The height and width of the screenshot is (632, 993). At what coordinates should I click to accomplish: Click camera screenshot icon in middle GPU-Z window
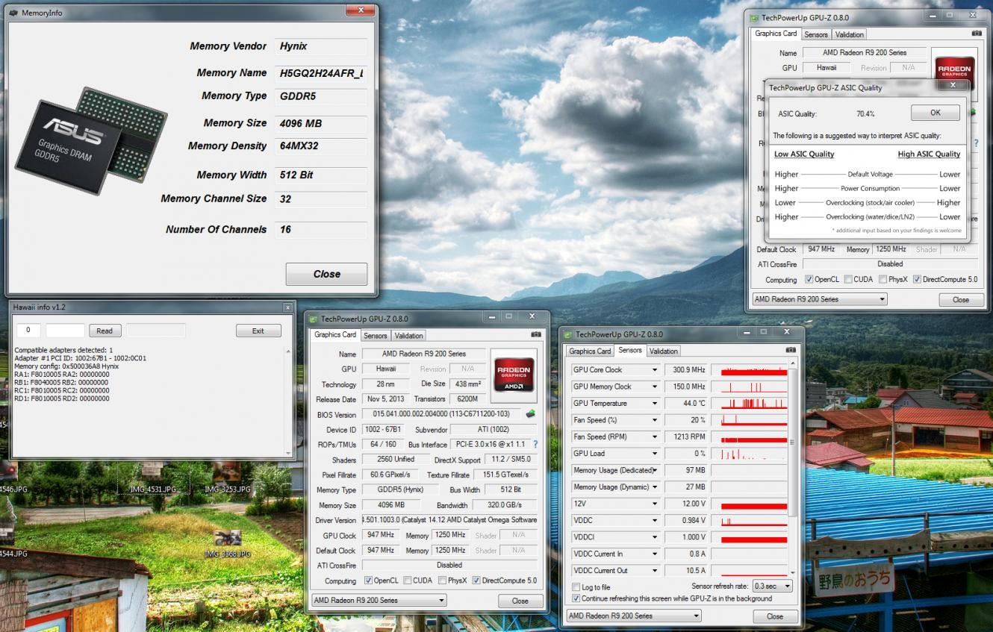535,335
